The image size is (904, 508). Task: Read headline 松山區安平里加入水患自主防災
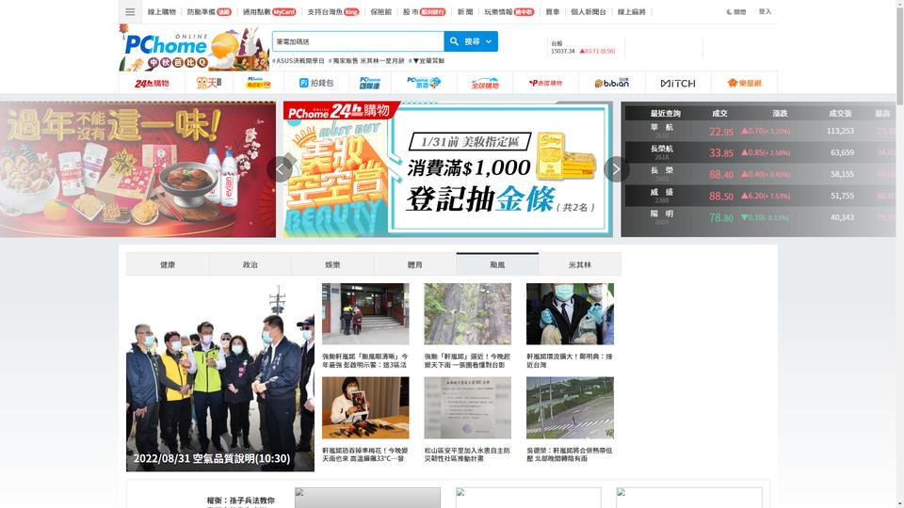(x=468, y=454)
